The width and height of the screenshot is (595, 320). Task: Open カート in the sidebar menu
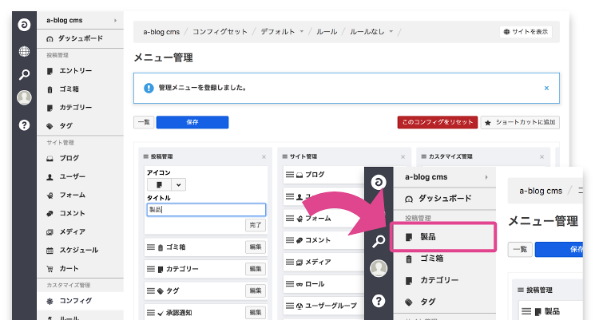click(x=80, y=268)
